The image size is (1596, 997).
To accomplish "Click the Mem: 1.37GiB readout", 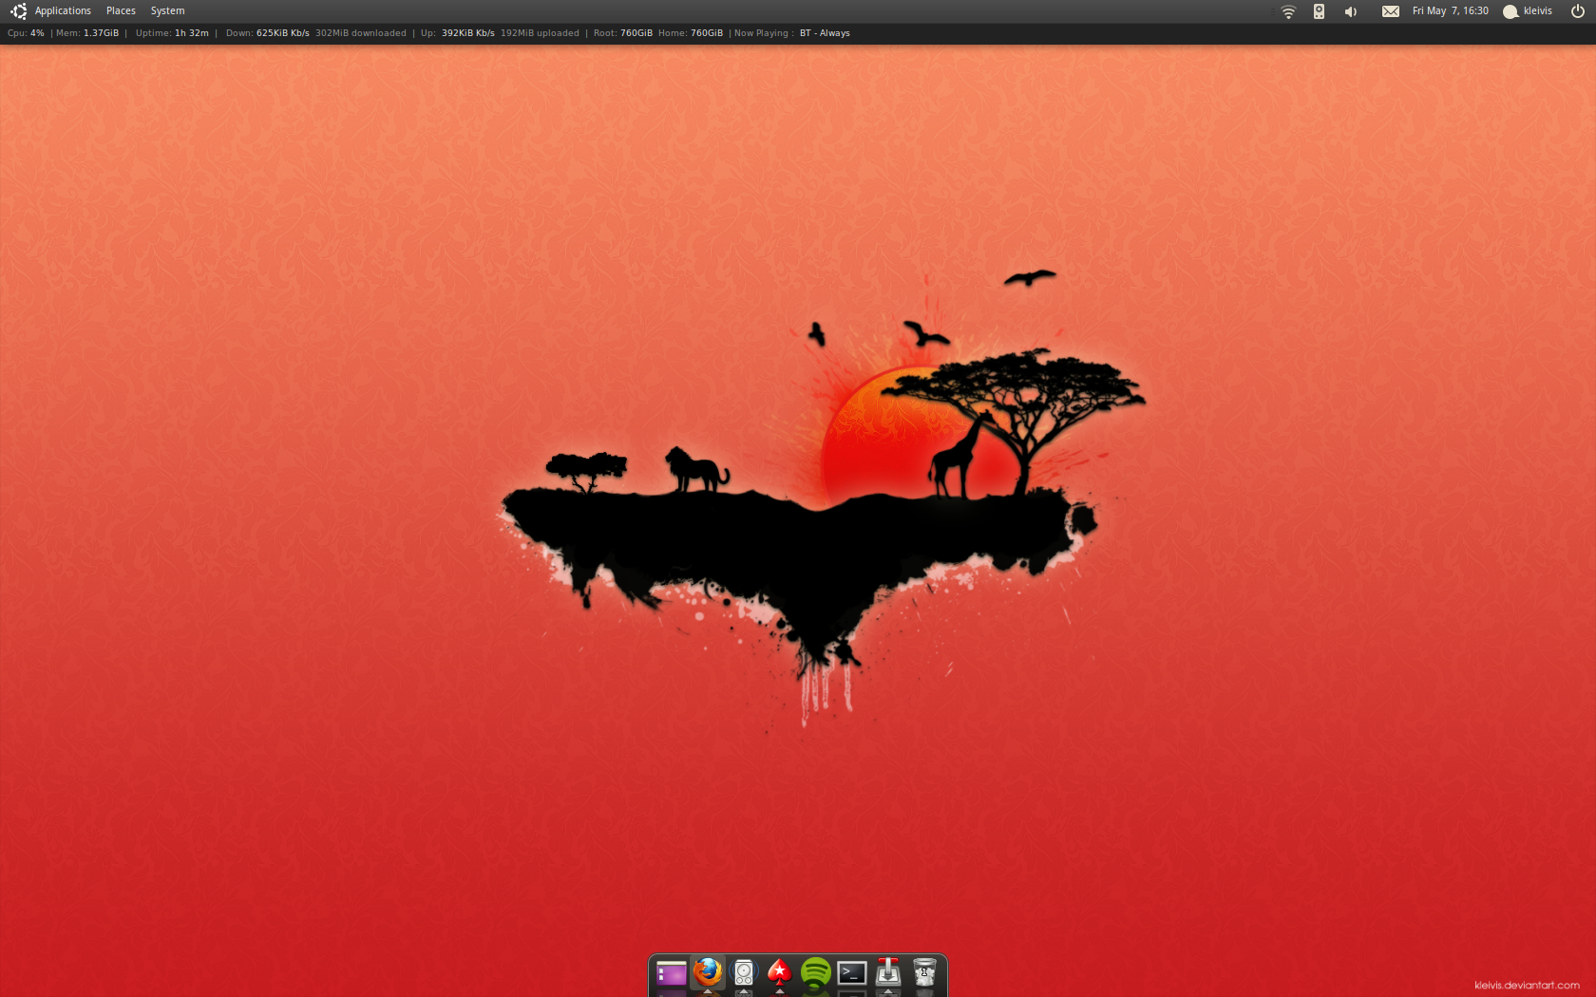I will point(87,33).
